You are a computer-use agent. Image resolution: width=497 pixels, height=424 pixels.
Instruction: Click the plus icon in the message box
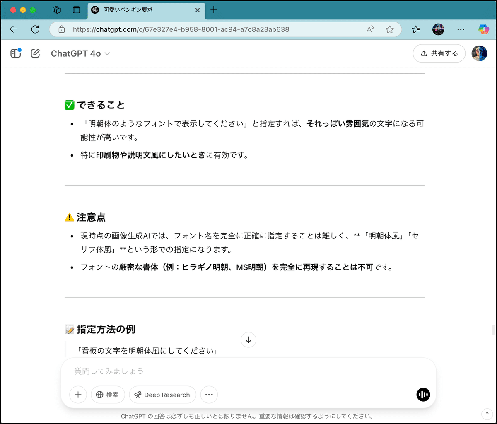pyautogui.click(x=78, y=395)
